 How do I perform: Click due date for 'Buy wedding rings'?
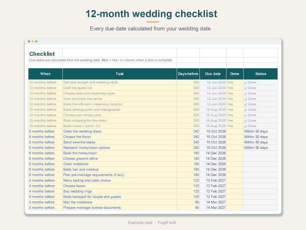point(213,191)
